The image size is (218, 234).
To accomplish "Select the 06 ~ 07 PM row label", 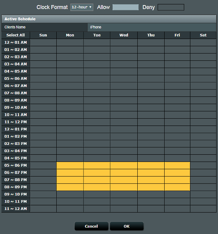I will click(16, 172).
